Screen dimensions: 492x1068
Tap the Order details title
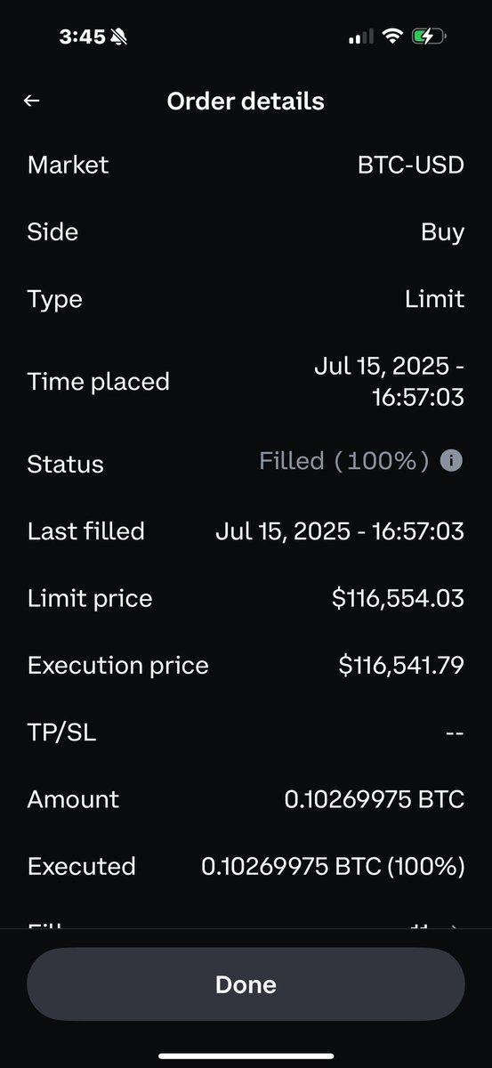(246, 101)
